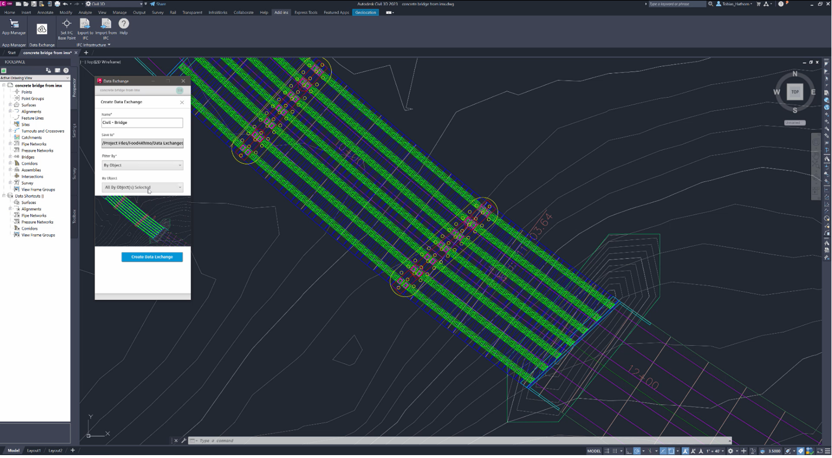
Task: Click the bridge preview thumbnail in dialog
Action: click(x=143, y=221)
